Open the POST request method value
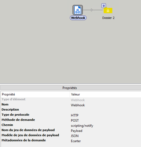141x147 pixels. click(75, 121)
